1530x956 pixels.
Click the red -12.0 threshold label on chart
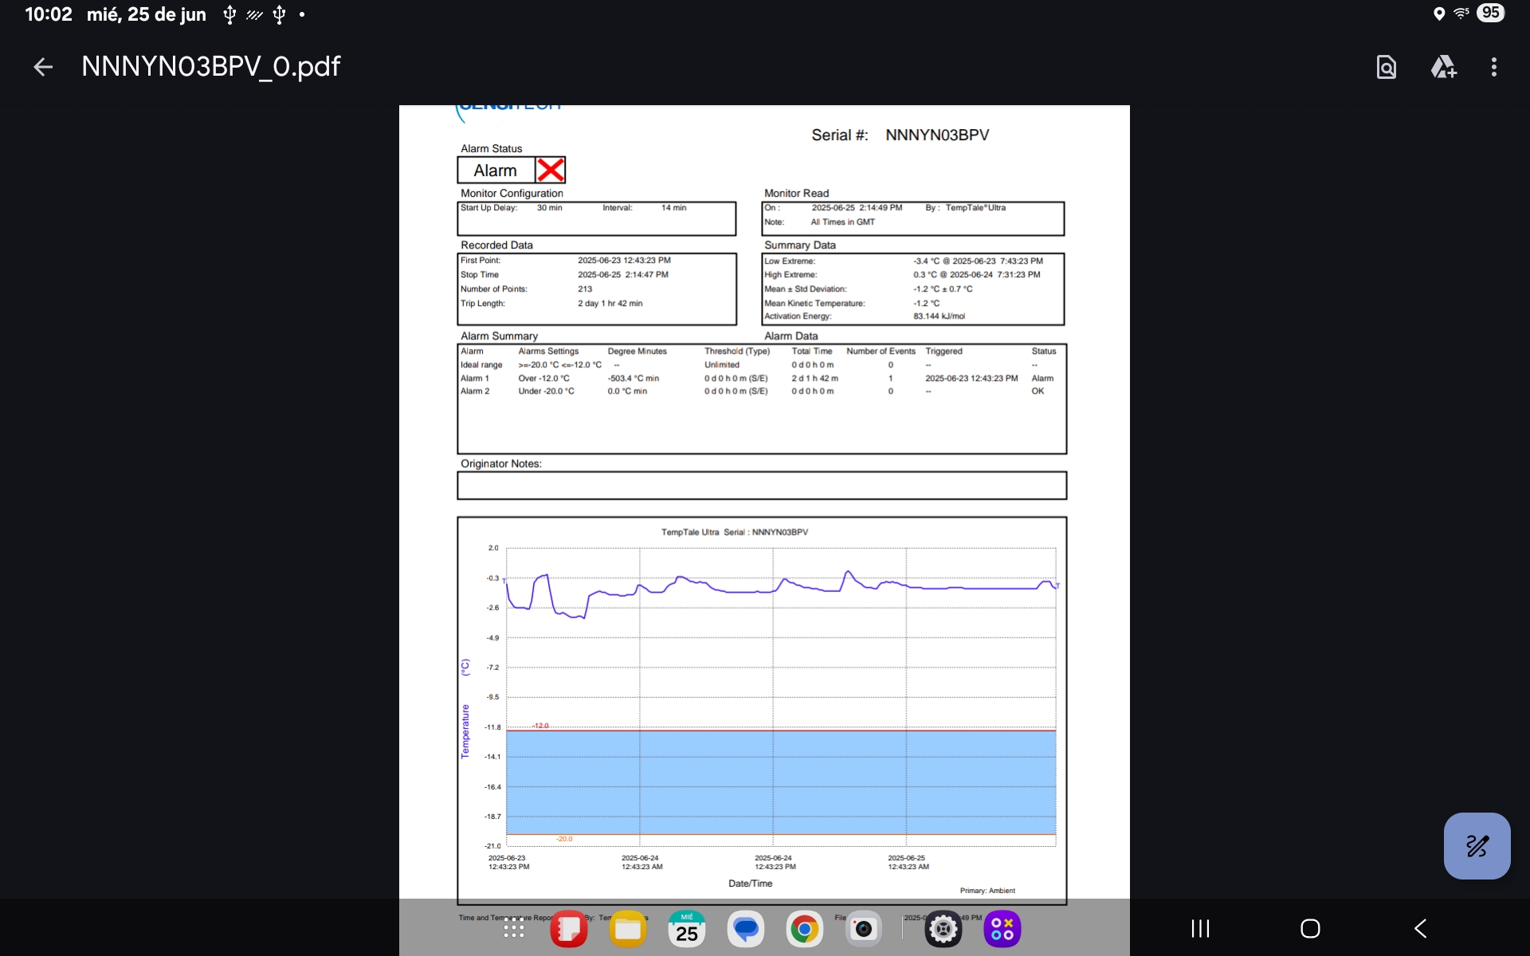click(x=540, y=726)
